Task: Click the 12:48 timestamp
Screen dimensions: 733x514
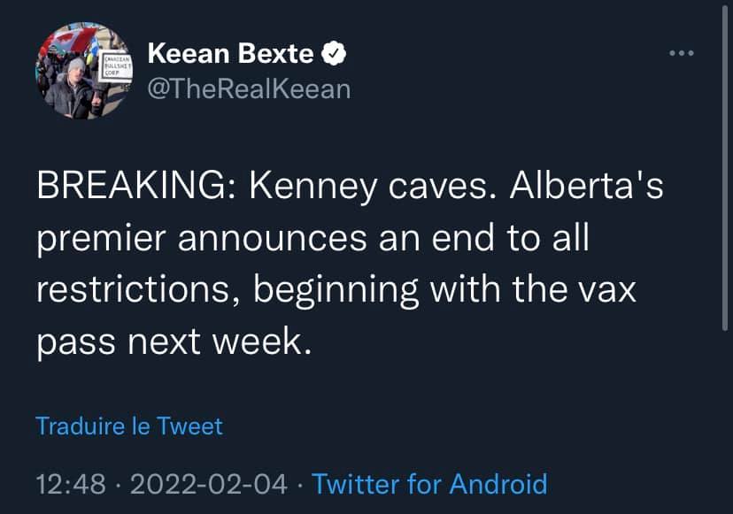Action: pos(70,484)
